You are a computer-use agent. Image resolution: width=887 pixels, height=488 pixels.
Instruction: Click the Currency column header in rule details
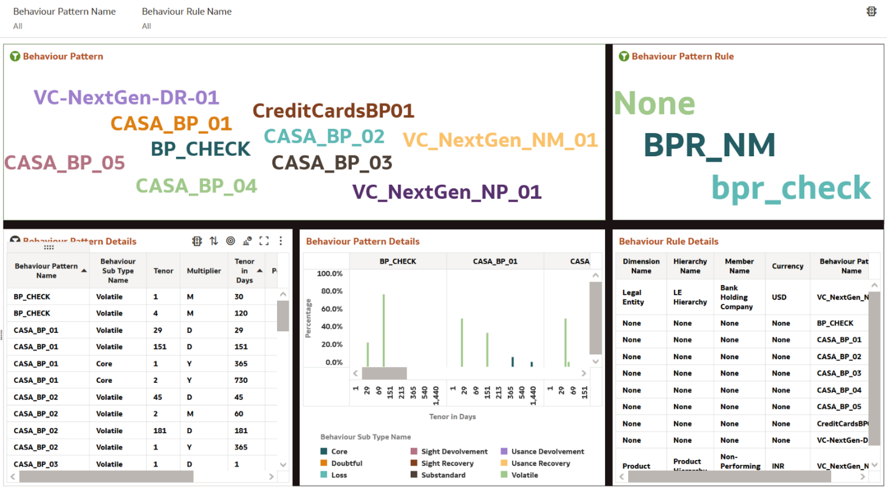pyautogui.click(x=787, y=266)
